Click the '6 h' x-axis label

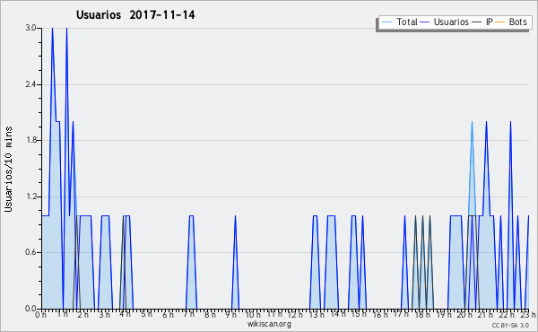click(x=168, y=314)
